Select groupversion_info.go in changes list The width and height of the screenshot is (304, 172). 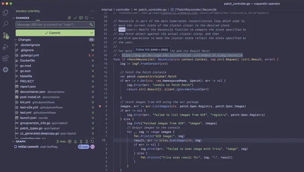pyautogui.click(x=55, y=123)
